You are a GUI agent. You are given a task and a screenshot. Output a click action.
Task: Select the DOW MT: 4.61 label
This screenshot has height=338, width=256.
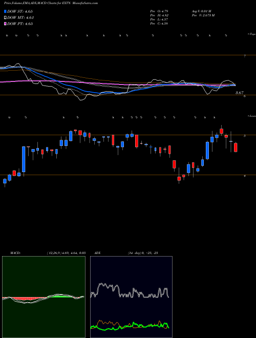(20, 18)
